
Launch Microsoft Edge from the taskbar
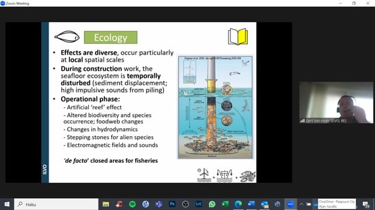[x=238, y=204]
